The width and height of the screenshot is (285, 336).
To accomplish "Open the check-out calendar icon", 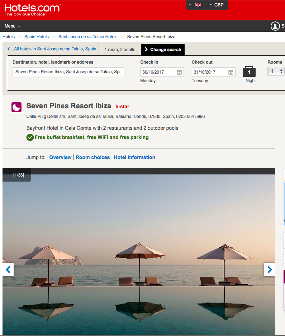I will (231, 72).
